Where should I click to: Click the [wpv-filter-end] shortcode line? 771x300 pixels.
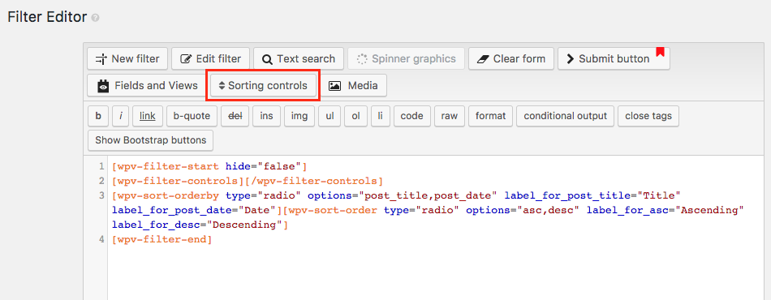click(x=162, y=240)
